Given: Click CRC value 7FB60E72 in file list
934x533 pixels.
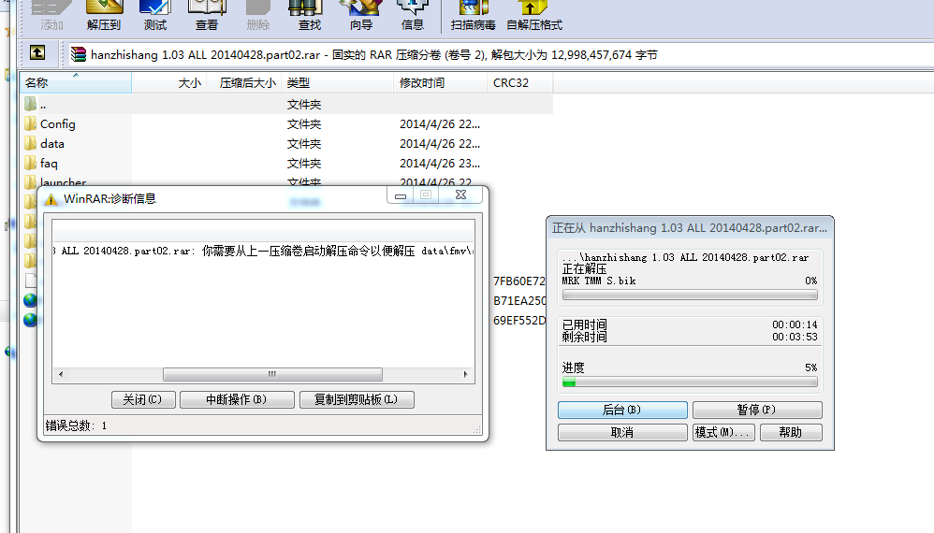Looking at the screenshot, I should click(x=519, y=281).
